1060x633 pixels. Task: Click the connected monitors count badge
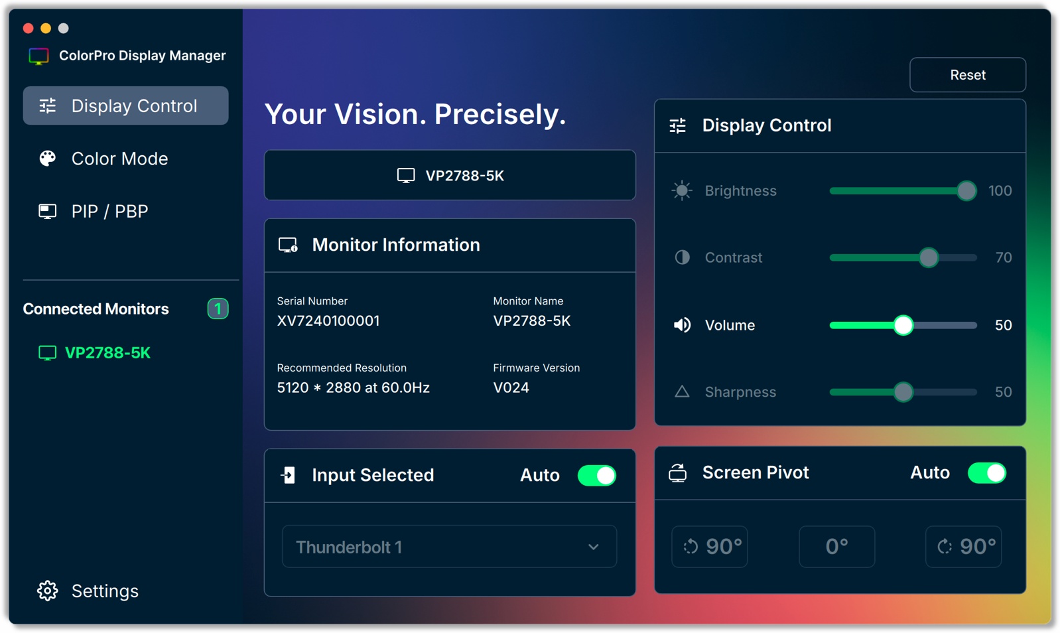[x=218, y=309]
